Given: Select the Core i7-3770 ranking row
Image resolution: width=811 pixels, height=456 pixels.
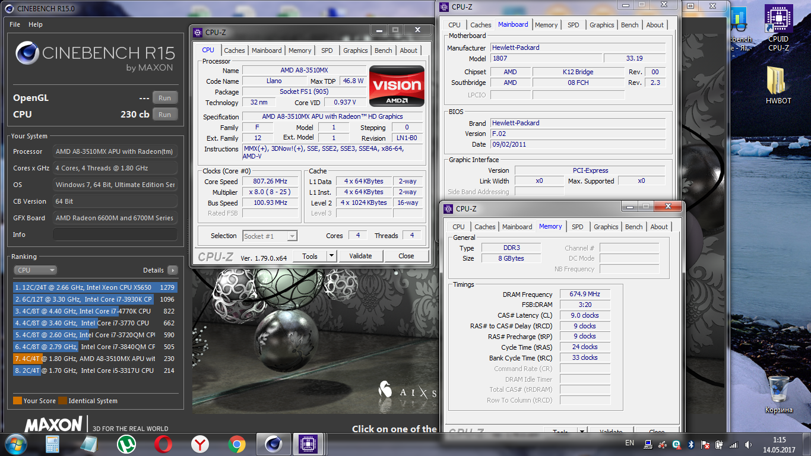Looking at the screenshot, I should 95,323.
